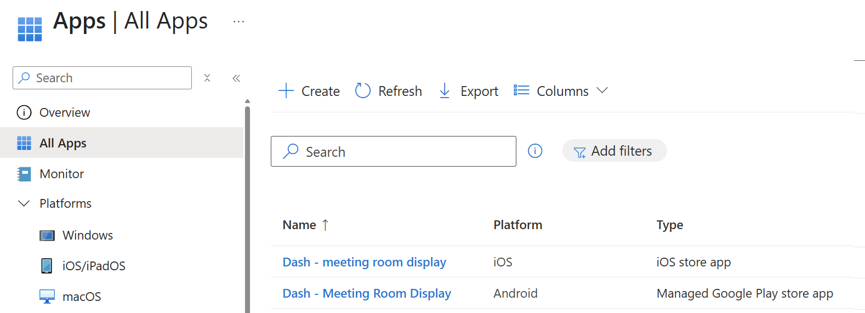This screenshot has height=313, width=865.
Task: Click Add filters
Action: pos(614,151)
